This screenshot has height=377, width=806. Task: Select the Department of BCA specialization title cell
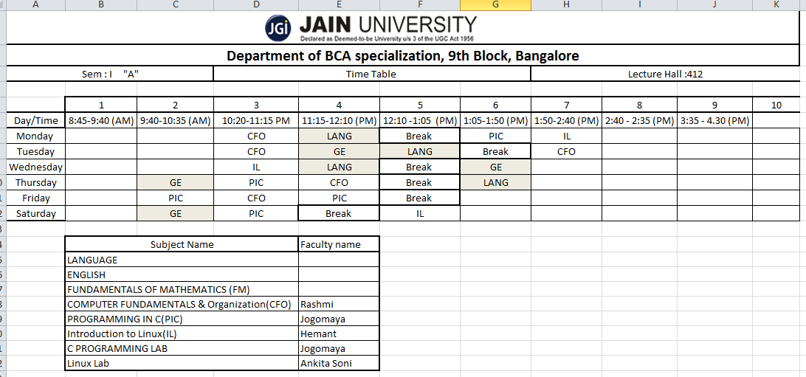click(403, 55)
